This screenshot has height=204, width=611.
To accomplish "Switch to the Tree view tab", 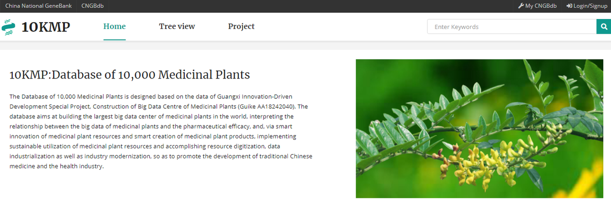I will tap(177, 27).
